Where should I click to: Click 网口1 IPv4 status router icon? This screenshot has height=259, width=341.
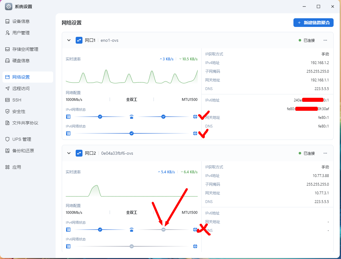pyautogui.click(x=132, y=117)
